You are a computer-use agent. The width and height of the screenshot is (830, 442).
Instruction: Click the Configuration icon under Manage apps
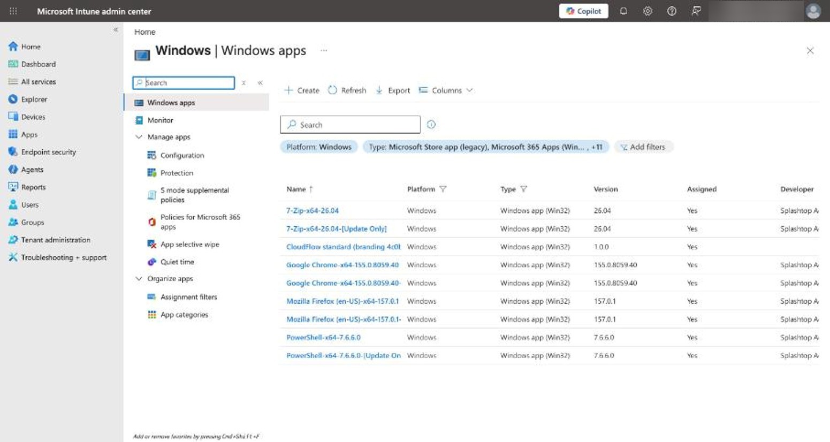click(x=151, y=155)
